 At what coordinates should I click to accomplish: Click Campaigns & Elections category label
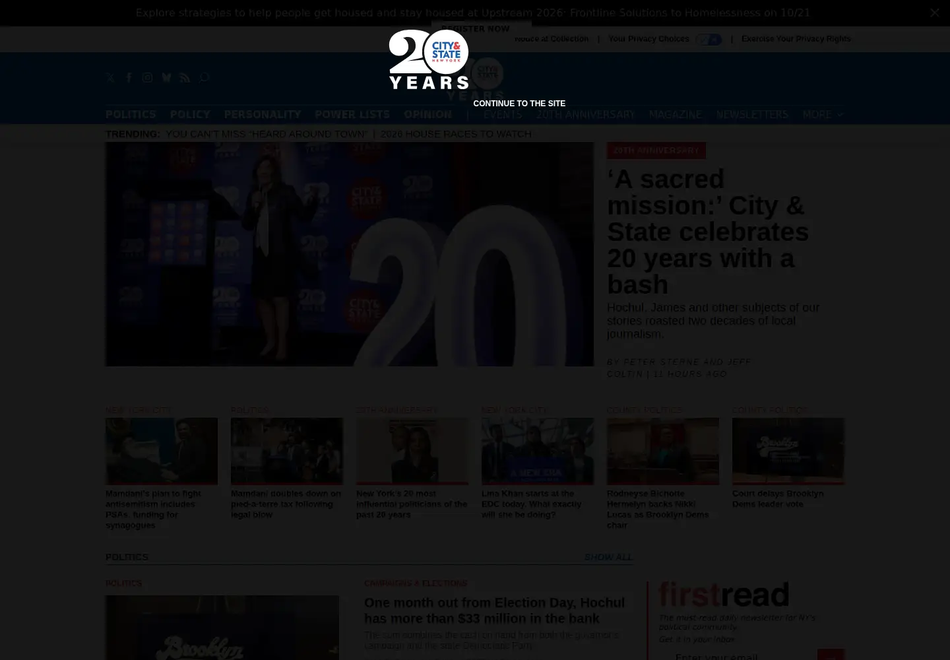click(416, 583)
